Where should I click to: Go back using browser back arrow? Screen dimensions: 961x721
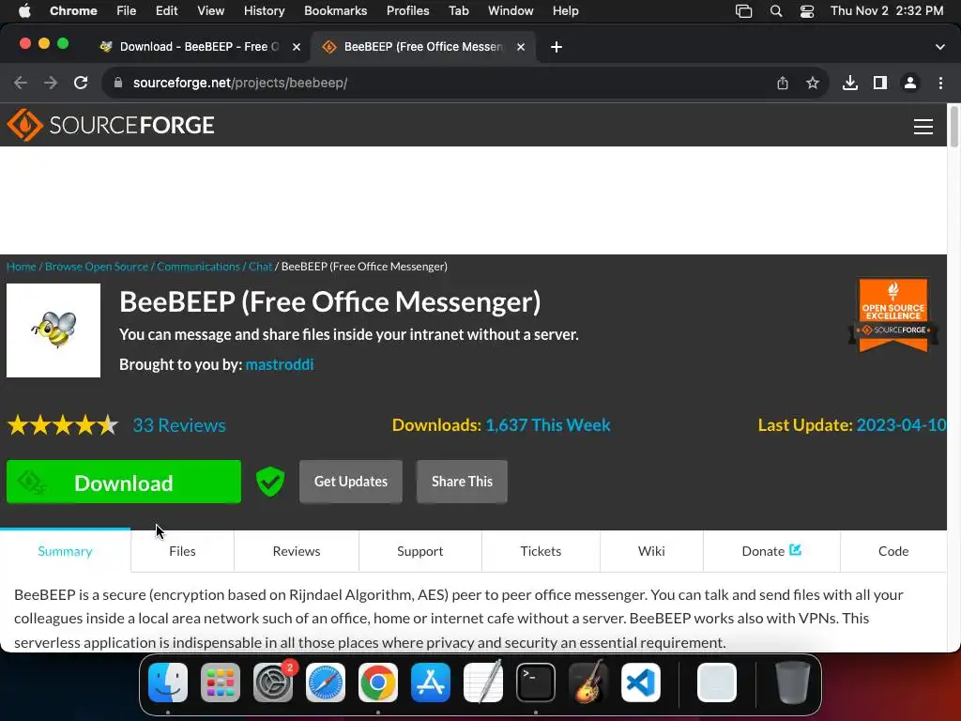coord(21,83)
